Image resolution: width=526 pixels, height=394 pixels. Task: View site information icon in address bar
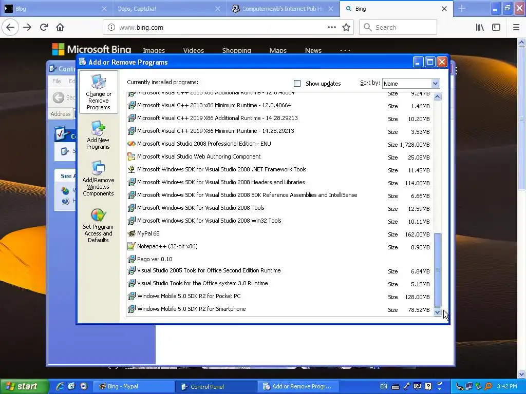click(x=111, y=28)
